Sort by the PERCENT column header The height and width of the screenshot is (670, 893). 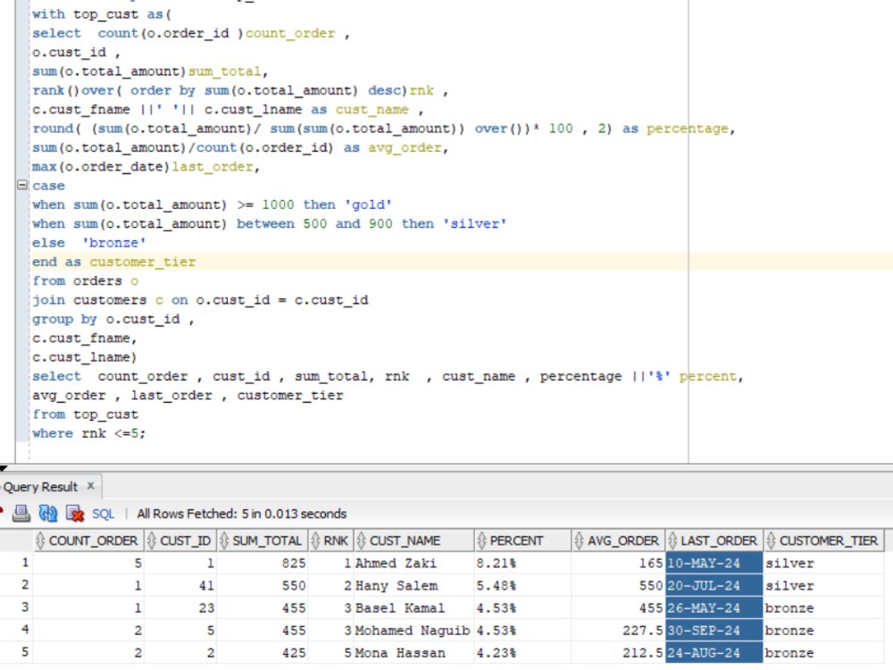pos(522,540)
